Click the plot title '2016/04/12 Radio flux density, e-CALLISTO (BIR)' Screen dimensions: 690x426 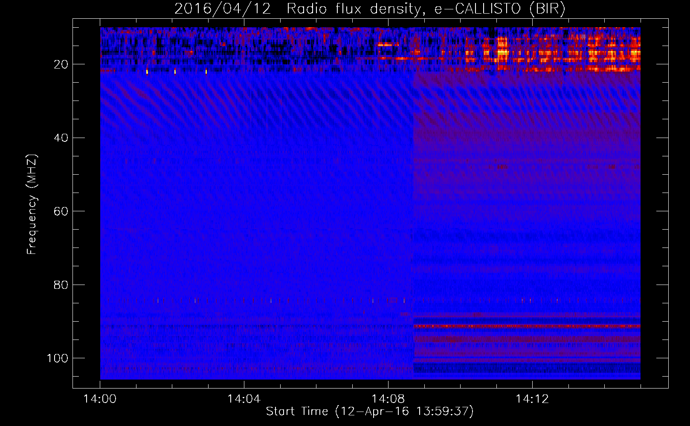[370, 9]
